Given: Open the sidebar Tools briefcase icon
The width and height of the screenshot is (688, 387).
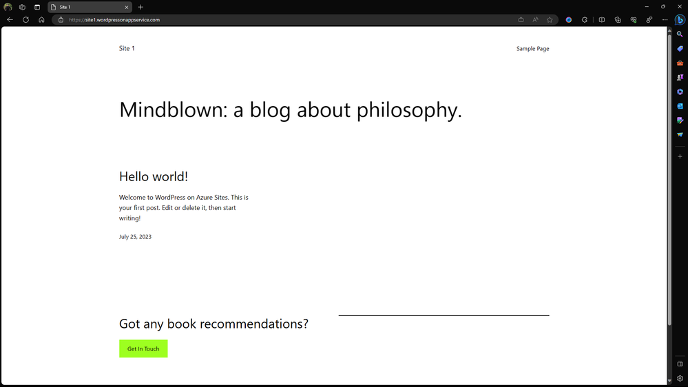Looking at the screenshot, I should point(680,63).
